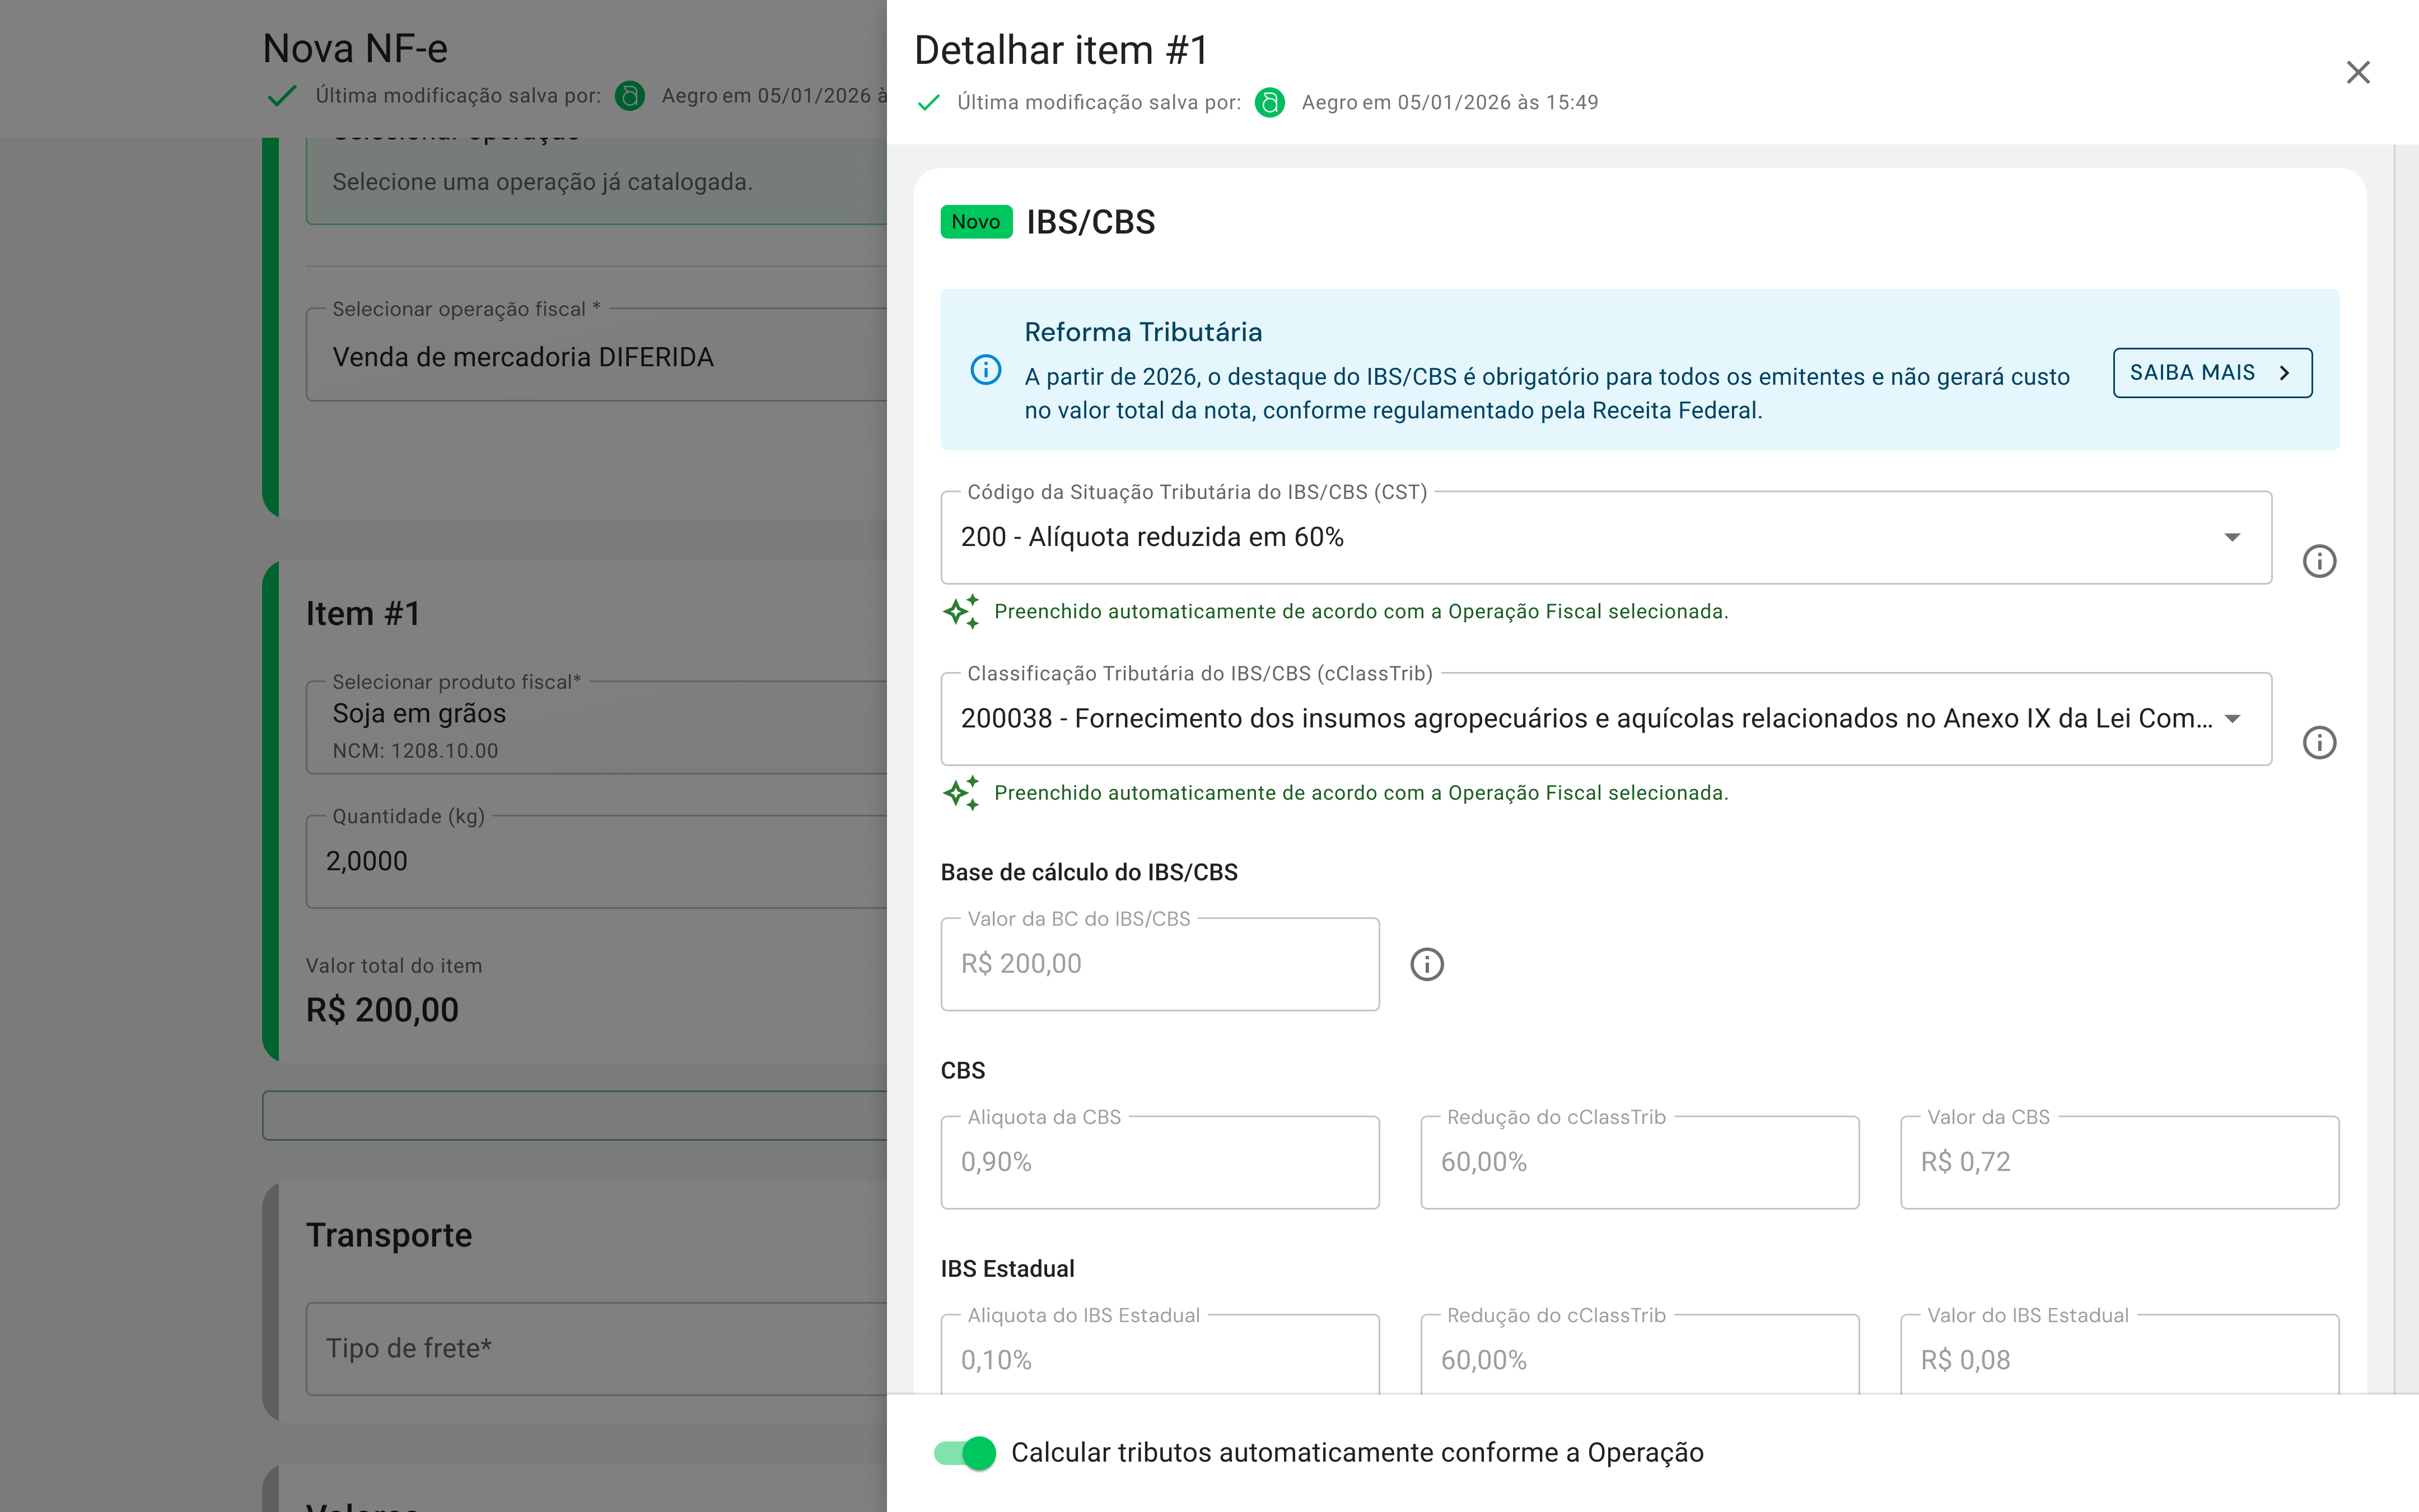Click the Valor da BC do IBS/CBS field
The image size is (2419, 1512).
[1160, 964]
